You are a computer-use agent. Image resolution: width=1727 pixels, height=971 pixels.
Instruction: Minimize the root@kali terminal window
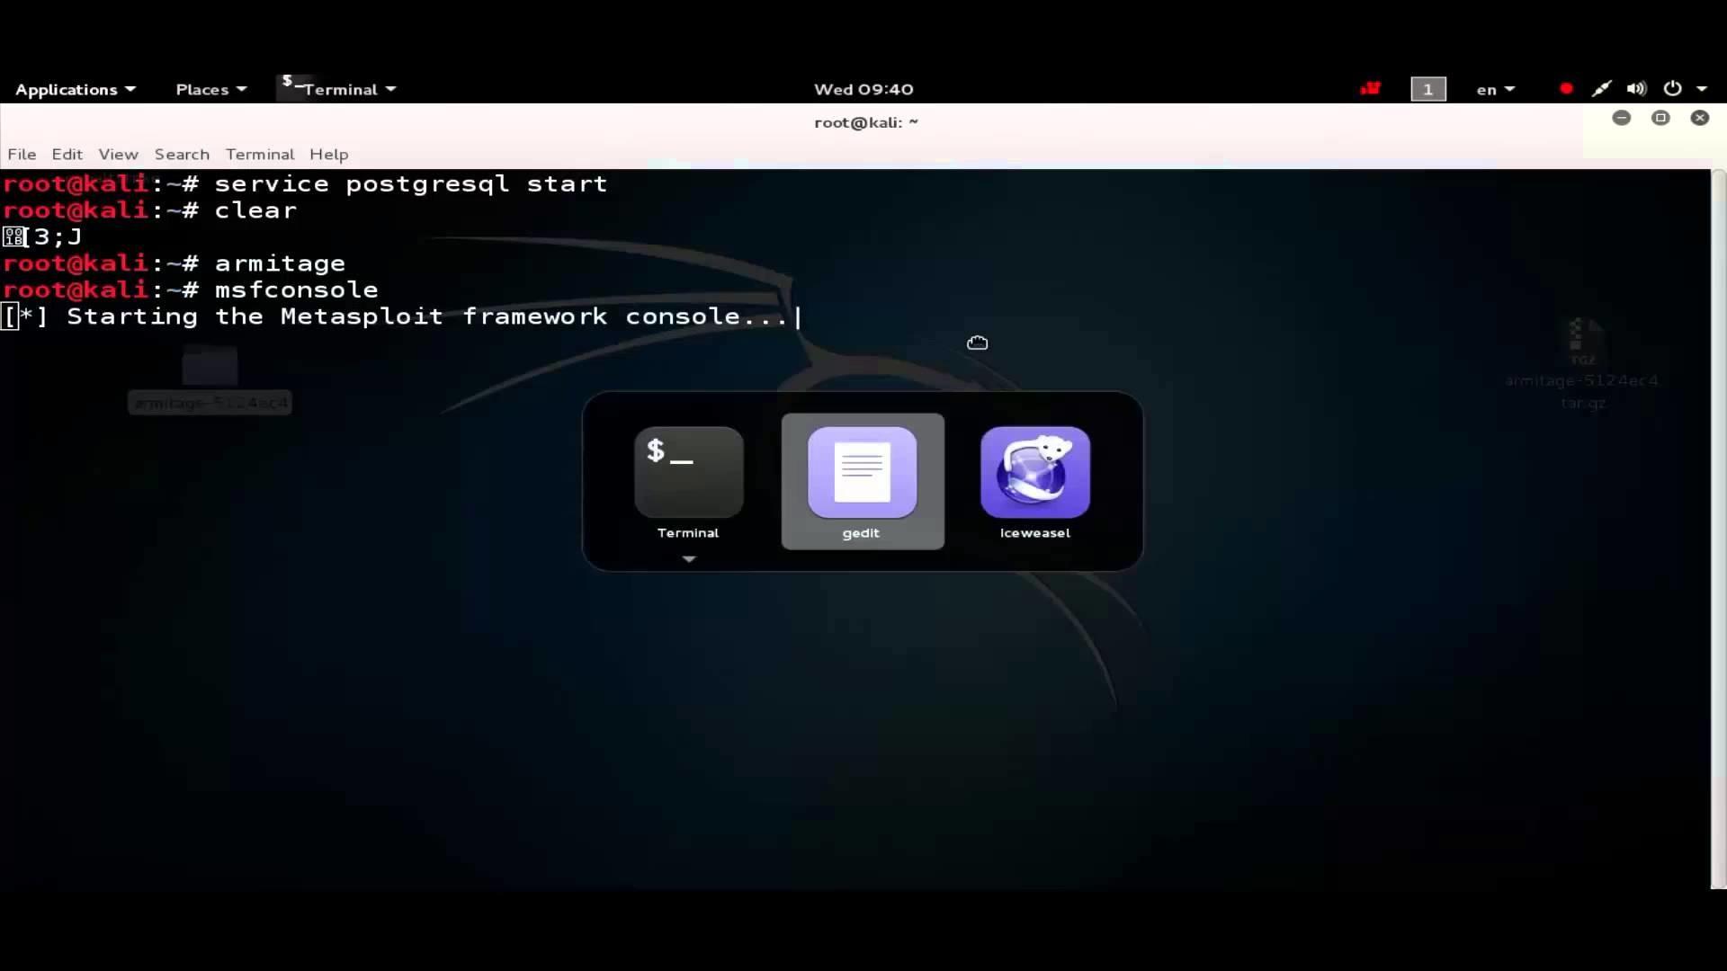pyautogui.click(x=1621, y=118)
